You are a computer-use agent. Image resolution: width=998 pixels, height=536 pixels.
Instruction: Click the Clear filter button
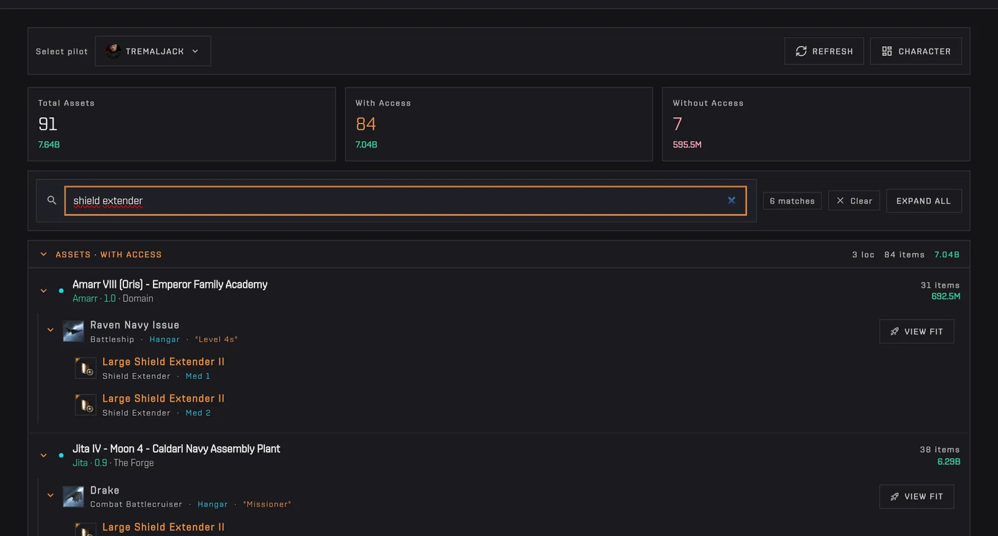click(854, 201)
